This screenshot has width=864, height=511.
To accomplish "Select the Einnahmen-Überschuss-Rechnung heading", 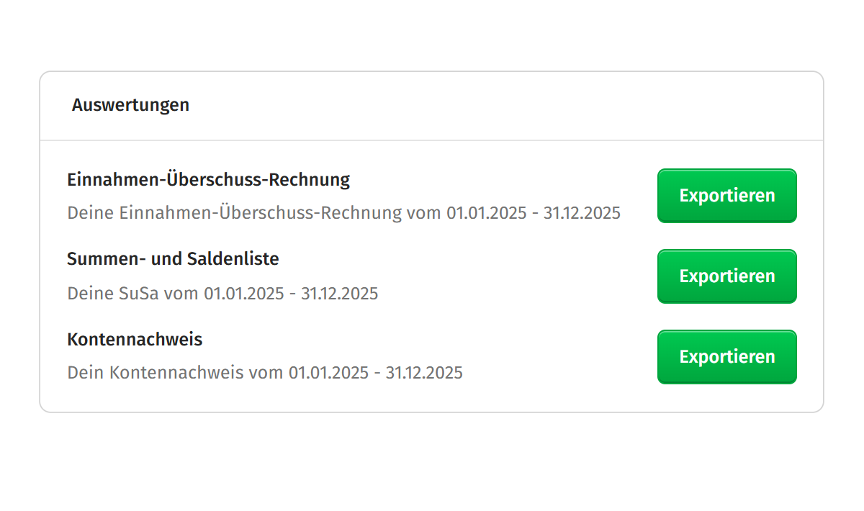I will click(x=208, y=179).
